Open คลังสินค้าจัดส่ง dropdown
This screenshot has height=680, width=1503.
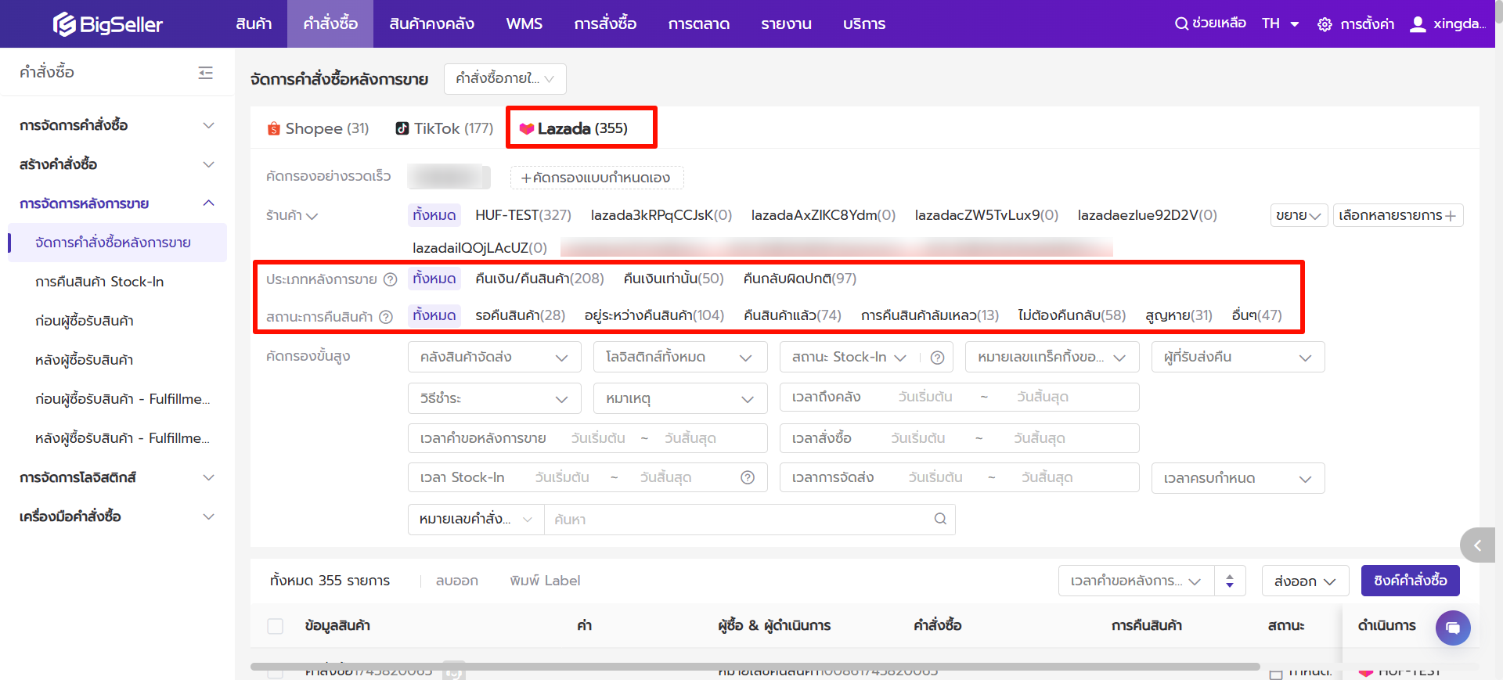tap(495, 357)
